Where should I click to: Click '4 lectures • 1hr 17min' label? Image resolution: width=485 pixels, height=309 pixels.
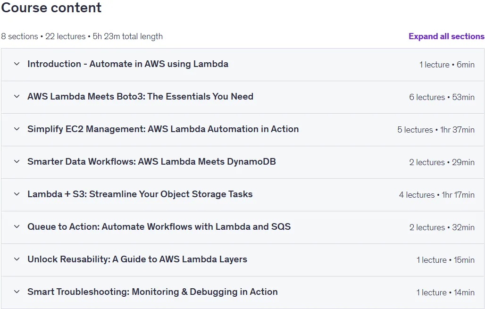[x=437, y=195]
